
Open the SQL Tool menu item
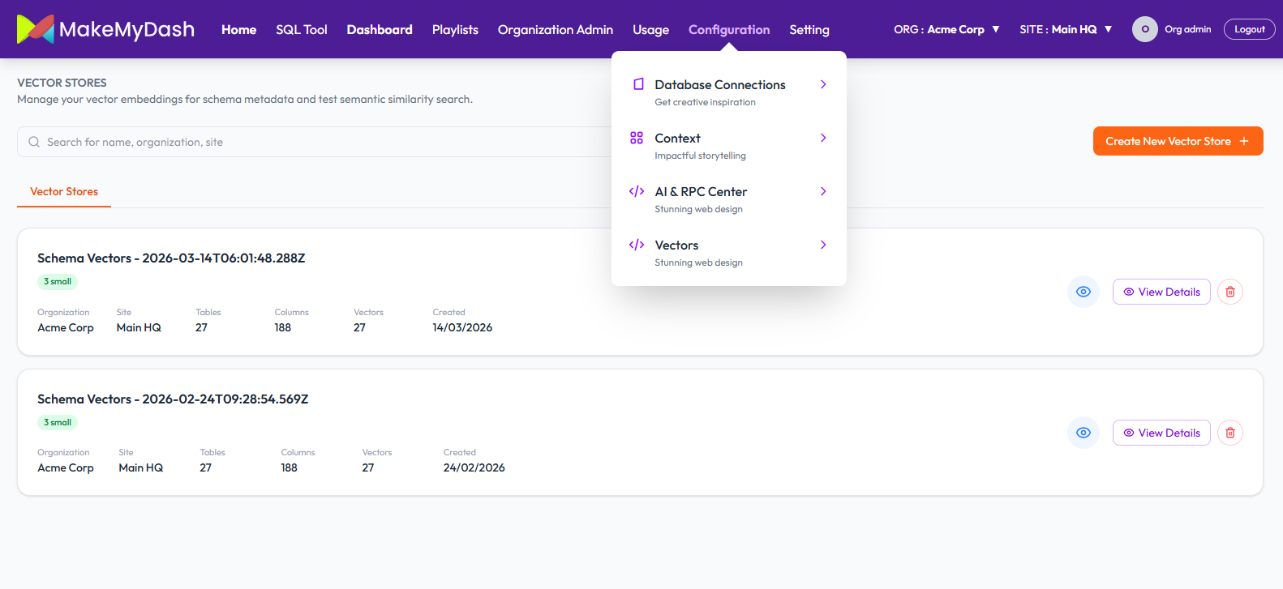301,29
